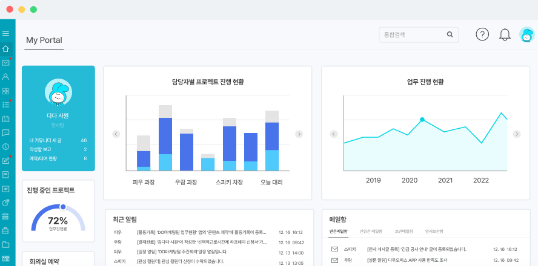Click the 최근 알림 heading

[x=125, y=219]
